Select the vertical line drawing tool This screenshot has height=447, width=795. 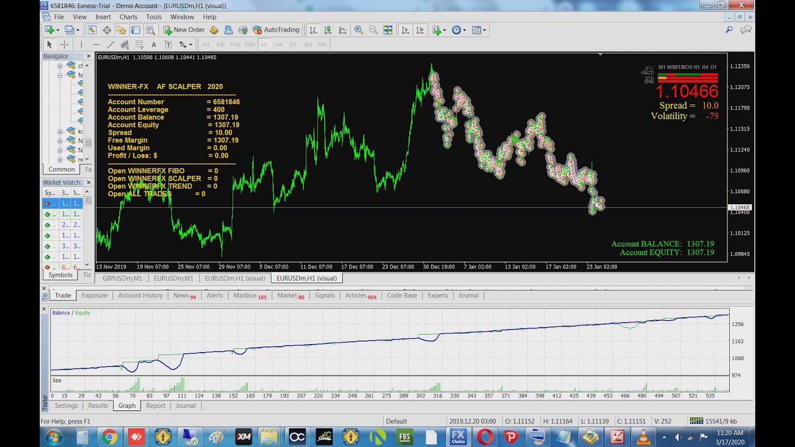click(x=81, y=45)
